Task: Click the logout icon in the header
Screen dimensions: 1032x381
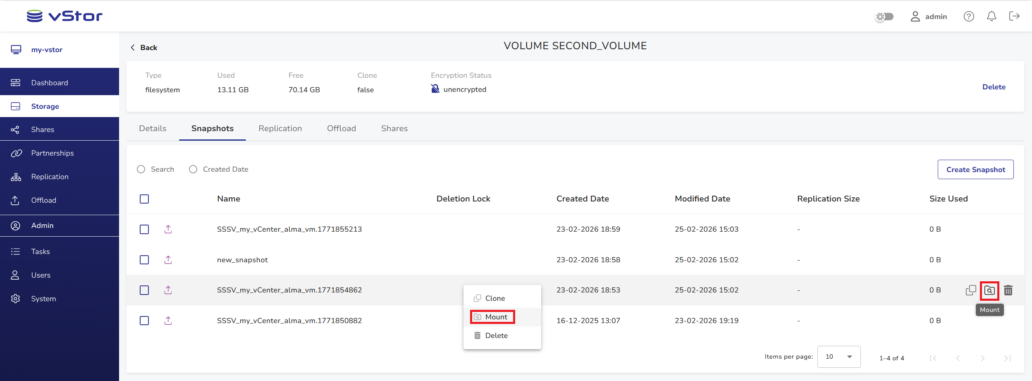Action: tap(1014, 17)
